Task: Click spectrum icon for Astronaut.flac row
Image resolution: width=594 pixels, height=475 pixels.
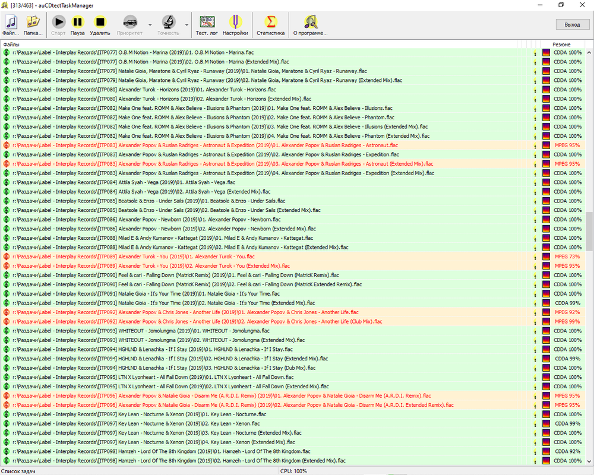Action: click(546, 145)
